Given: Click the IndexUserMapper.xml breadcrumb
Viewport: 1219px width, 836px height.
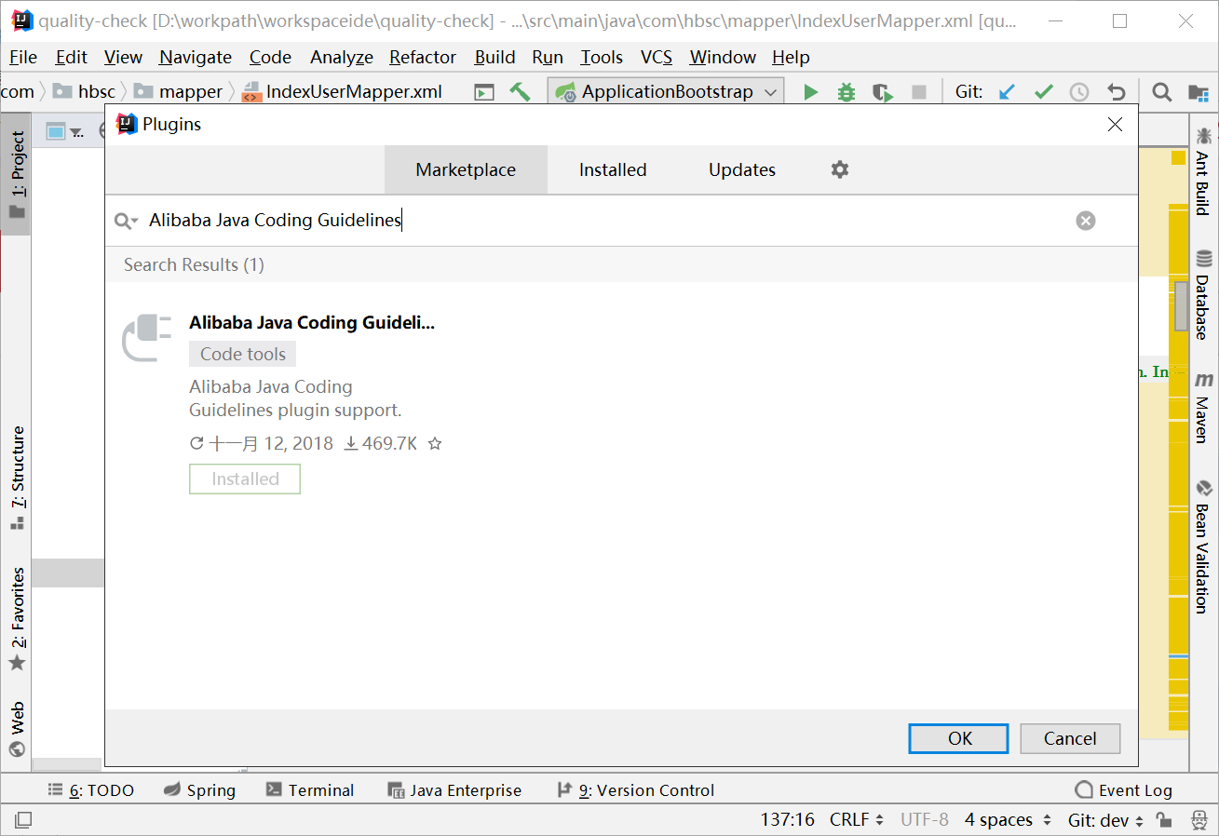Looking at the screenshot, I should click(x=342, y=92).
